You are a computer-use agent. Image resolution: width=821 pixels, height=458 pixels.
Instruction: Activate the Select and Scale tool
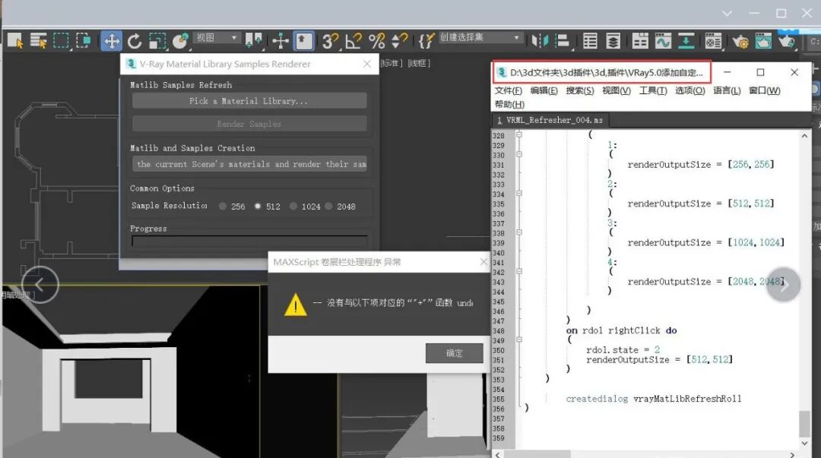tap(157, 41)
